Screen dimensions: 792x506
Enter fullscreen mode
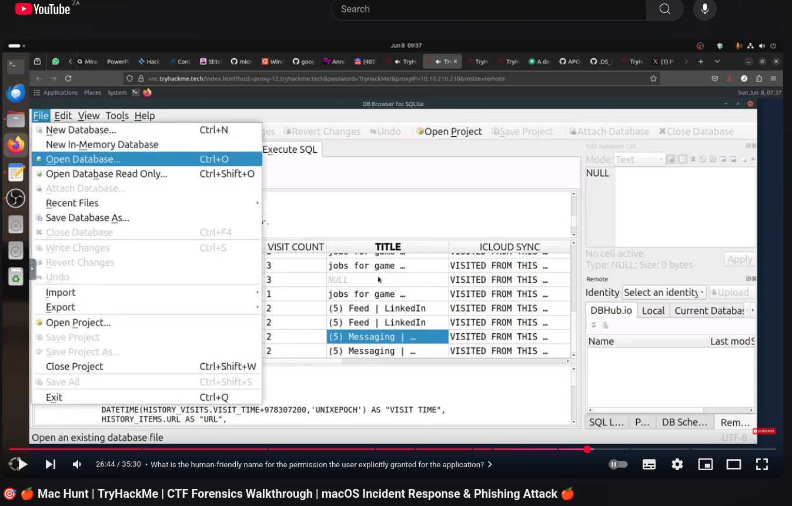pyautogui.click(x=762, y=464)
